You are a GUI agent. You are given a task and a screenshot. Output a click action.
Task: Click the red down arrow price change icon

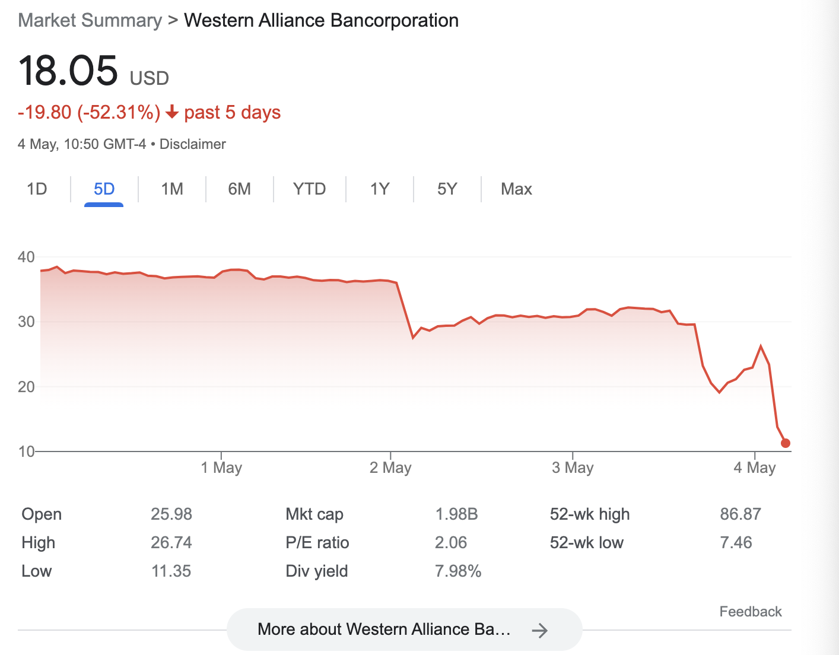pos(172,112)
